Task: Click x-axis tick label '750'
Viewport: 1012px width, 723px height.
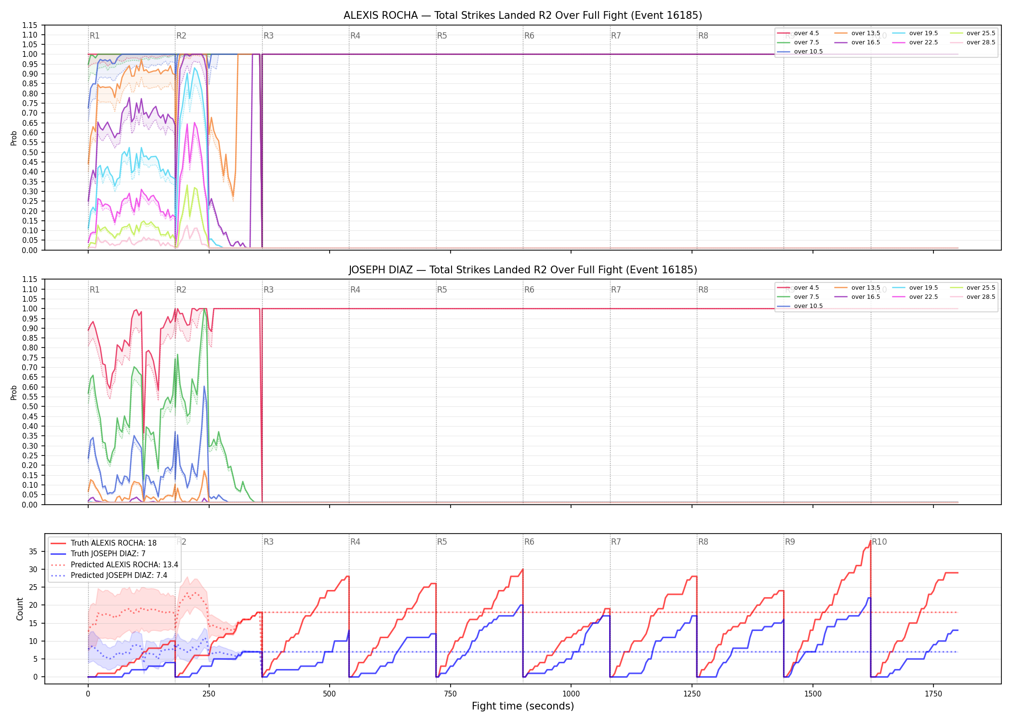Action: tap(451, 694)
